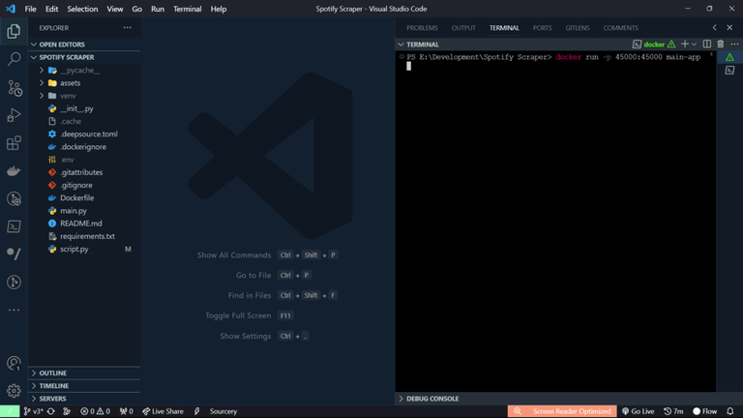The image size is (743, 418).
Task: Split the terminal with split icon
Action: click(x=706, y=45)
